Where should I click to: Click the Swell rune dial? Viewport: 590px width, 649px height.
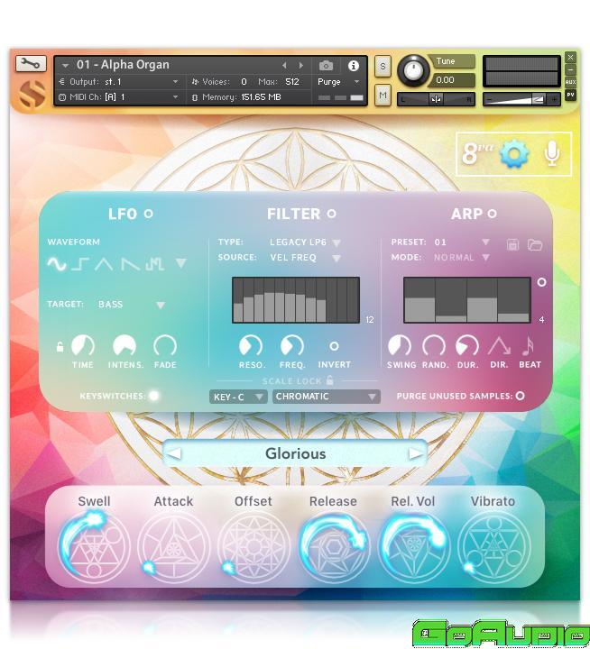pyautogui.click(x=94, y=547)
